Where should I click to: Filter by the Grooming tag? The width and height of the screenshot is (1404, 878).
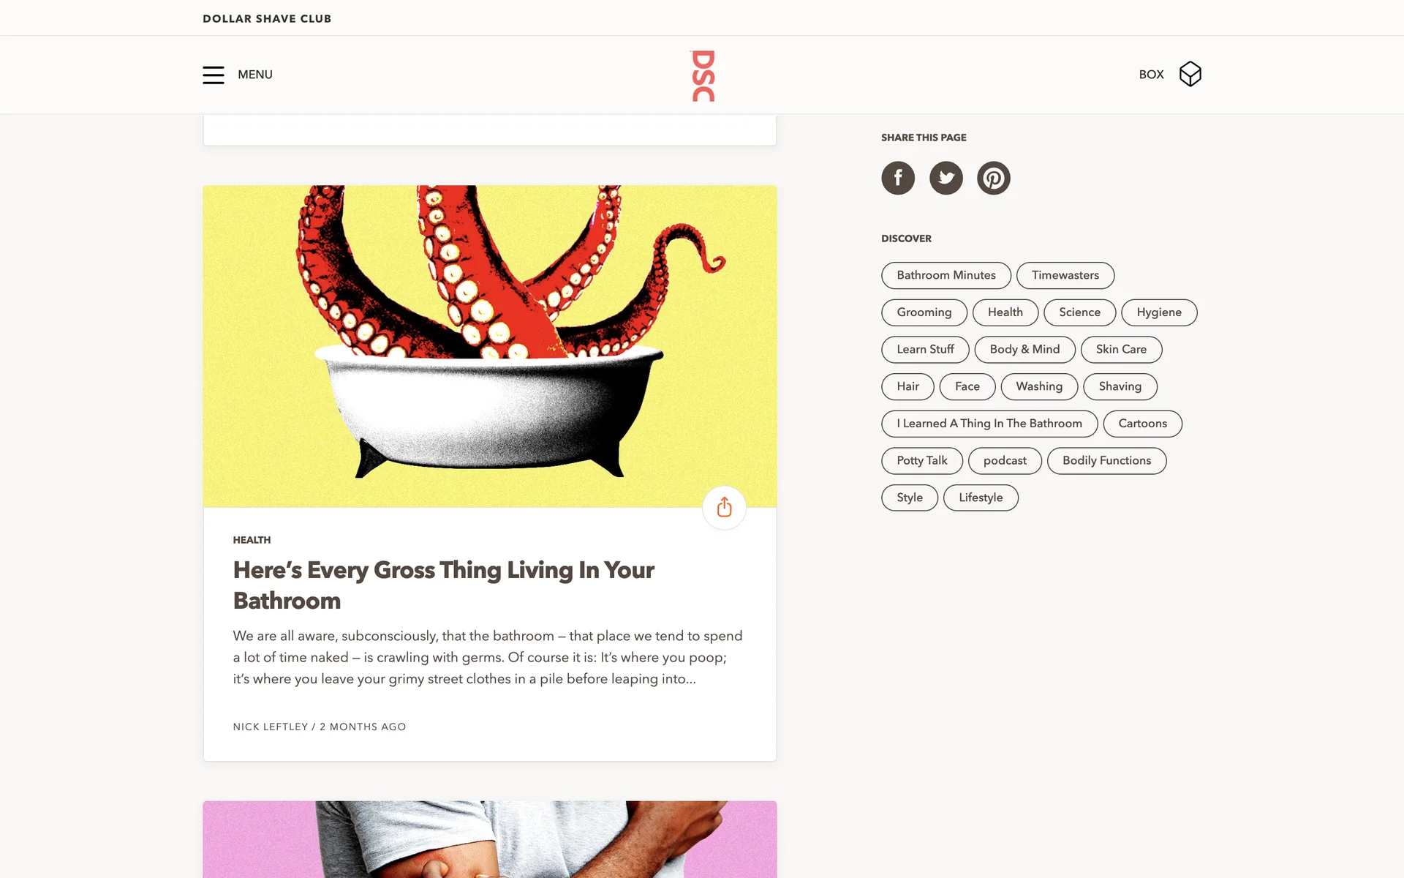[x=924, y=312]
